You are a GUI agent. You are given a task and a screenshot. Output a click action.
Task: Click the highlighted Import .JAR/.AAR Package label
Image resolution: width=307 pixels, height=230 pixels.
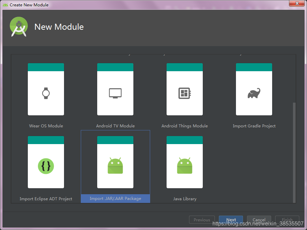(115, 199)
